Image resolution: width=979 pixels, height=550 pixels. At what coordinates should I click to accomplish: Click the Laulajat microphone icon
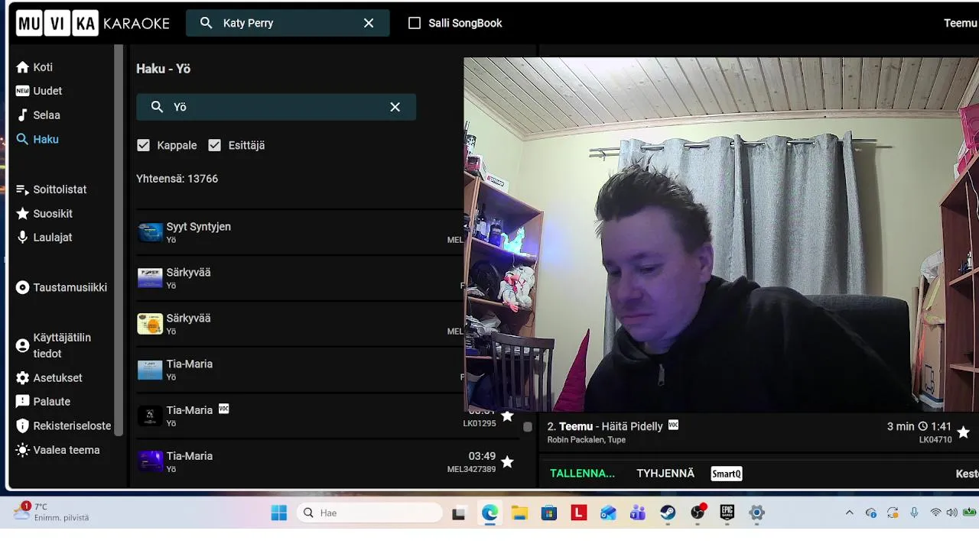pyautogui.click(x=22, y=238)
